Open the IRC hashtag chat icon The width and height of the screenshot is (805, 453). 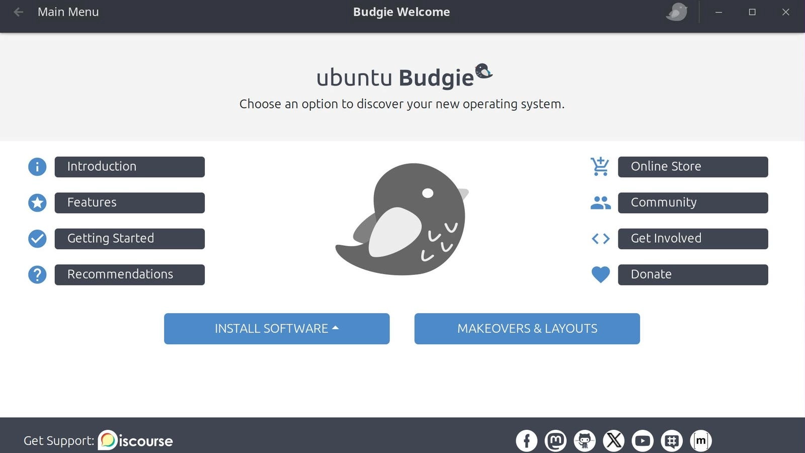point(672,441)
